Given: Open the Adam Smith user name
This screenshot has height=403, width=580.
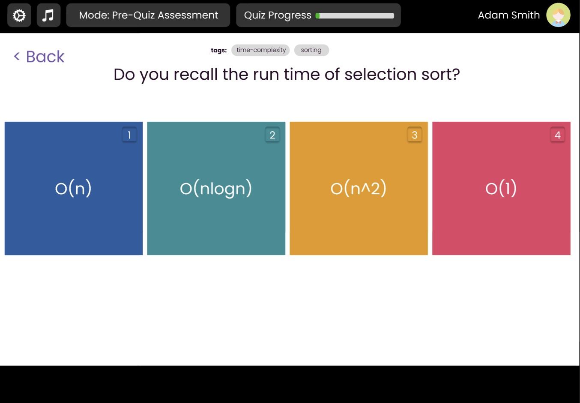Looking at the screenshot, I should pyautogui.click(x=508, y=15).
